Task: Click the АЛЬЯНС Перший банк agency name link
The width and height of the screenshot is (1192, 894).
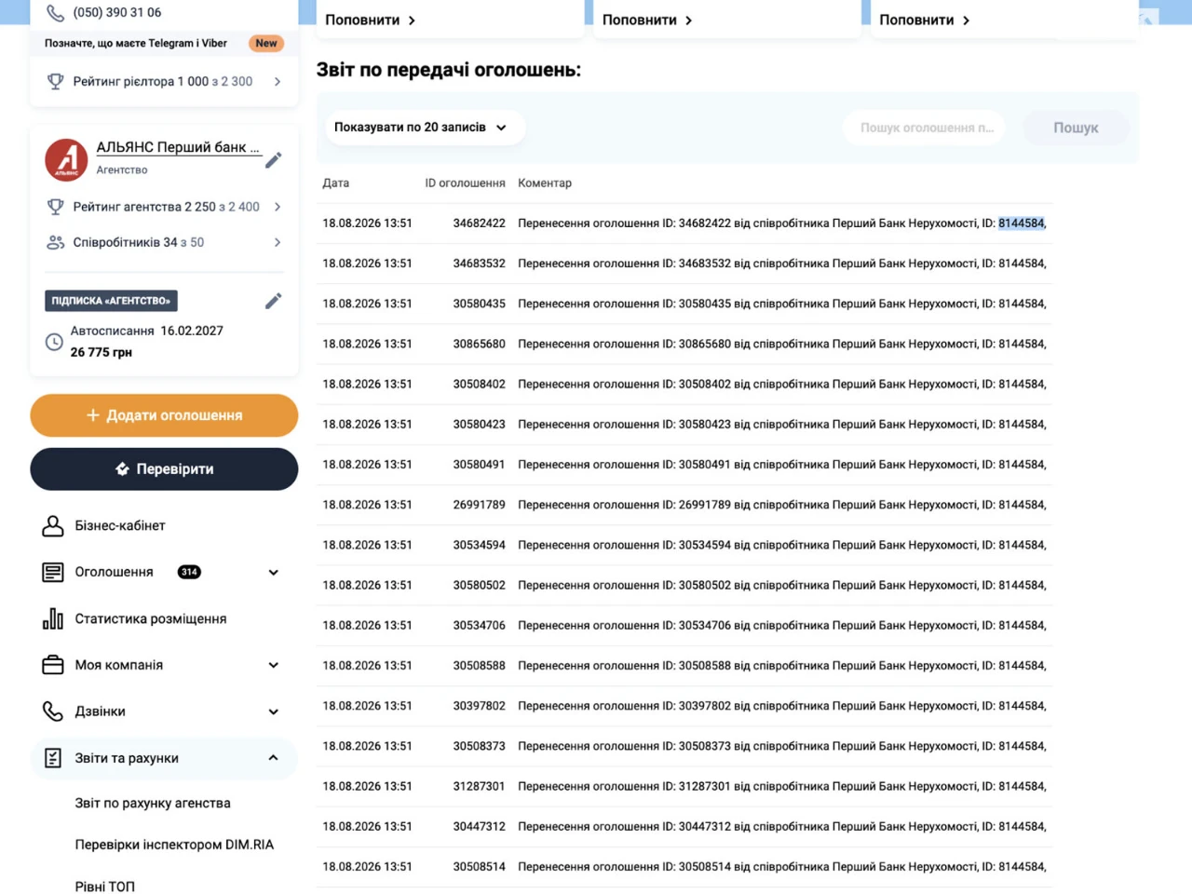Action: [x=178, y=147]
